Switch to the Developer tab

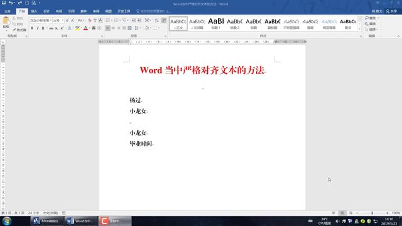124,11
